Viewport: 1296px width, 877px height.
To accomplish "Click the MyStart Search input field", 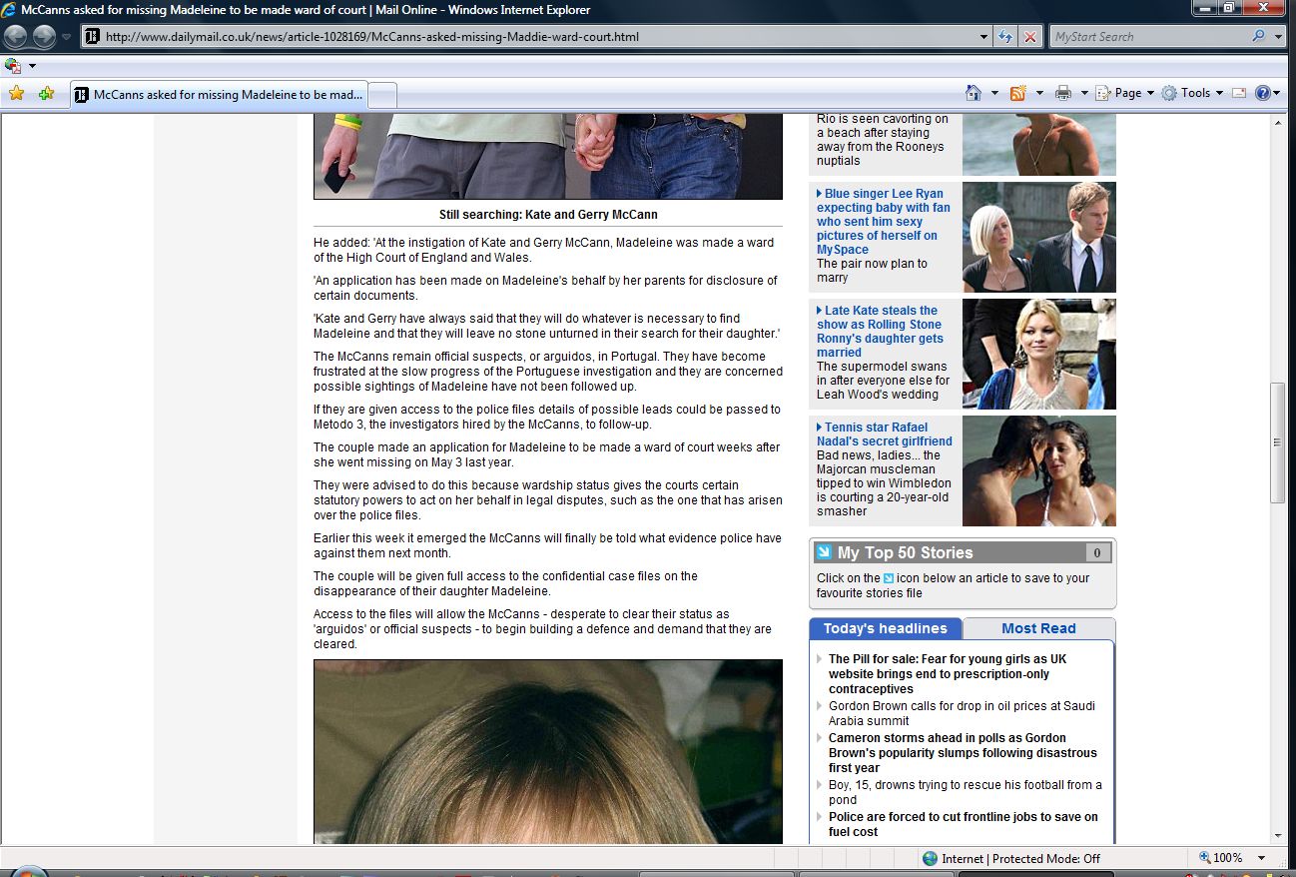I will click(1148, 37).
